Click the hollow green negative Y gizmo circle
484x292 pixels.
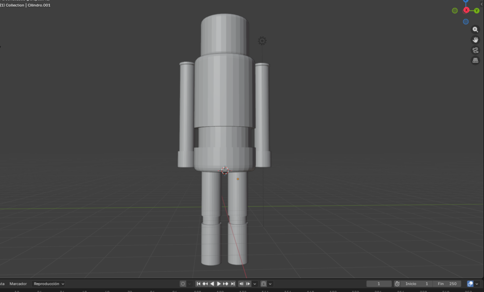[x=455, y=11]
